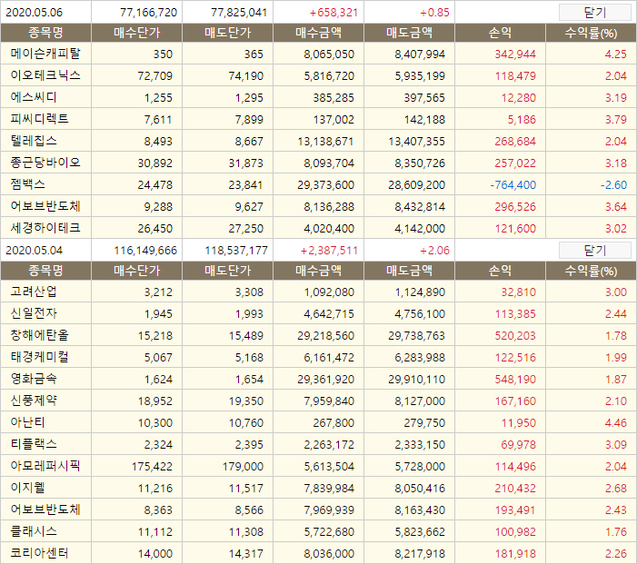This screenshot has height=564, width=637.
Task: Click the total sell amount 118,537,177
Action: (x=236, y=251)
